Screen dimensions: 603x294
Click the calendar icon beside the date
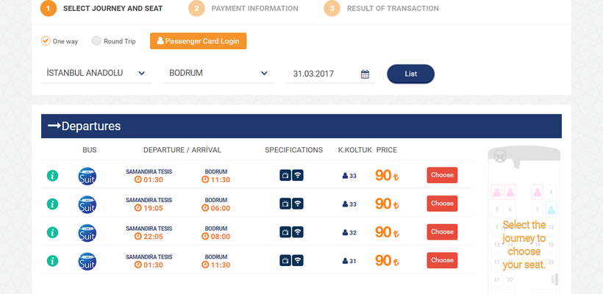[365, 74]
